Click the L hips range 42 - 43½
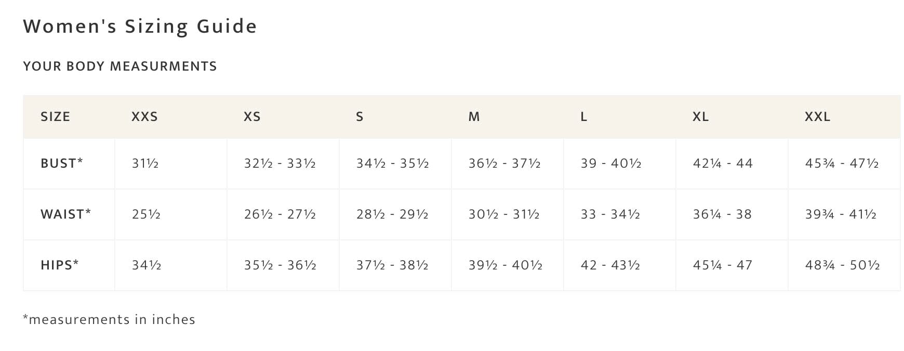The width and height of the screenshot is (904, 351). (610, 265)
